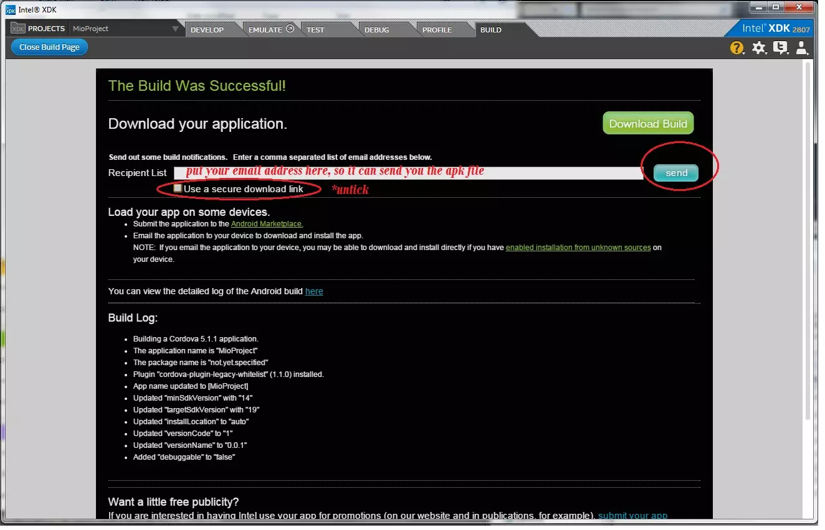Open the PROJECTS button

pos(38,29)
